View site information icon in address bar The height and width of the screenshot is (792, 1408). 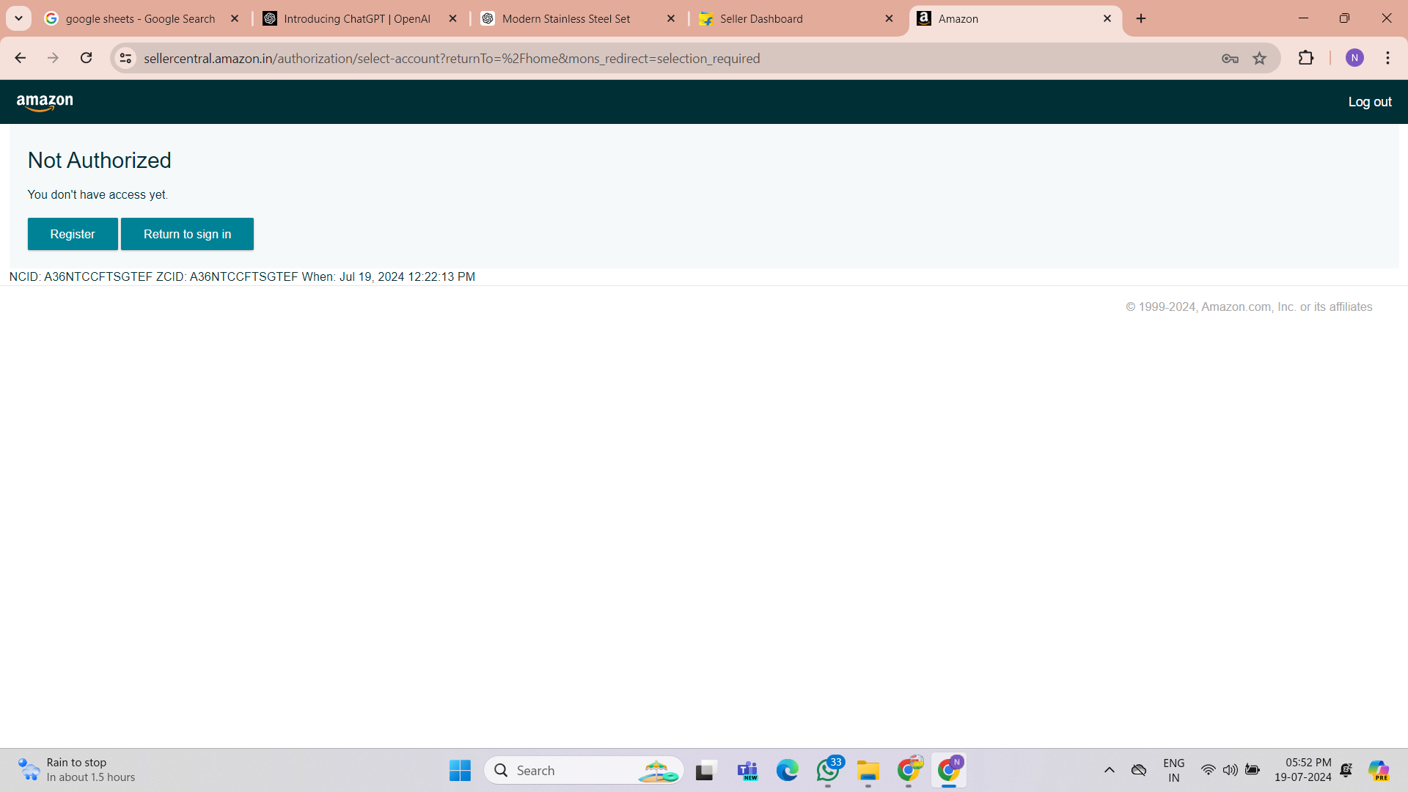pyautogui.click(x=125, y=58)
